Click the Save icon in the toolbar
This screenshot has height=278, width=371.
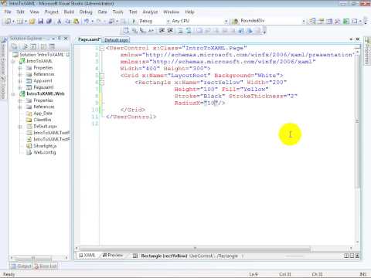click(40, 21)
